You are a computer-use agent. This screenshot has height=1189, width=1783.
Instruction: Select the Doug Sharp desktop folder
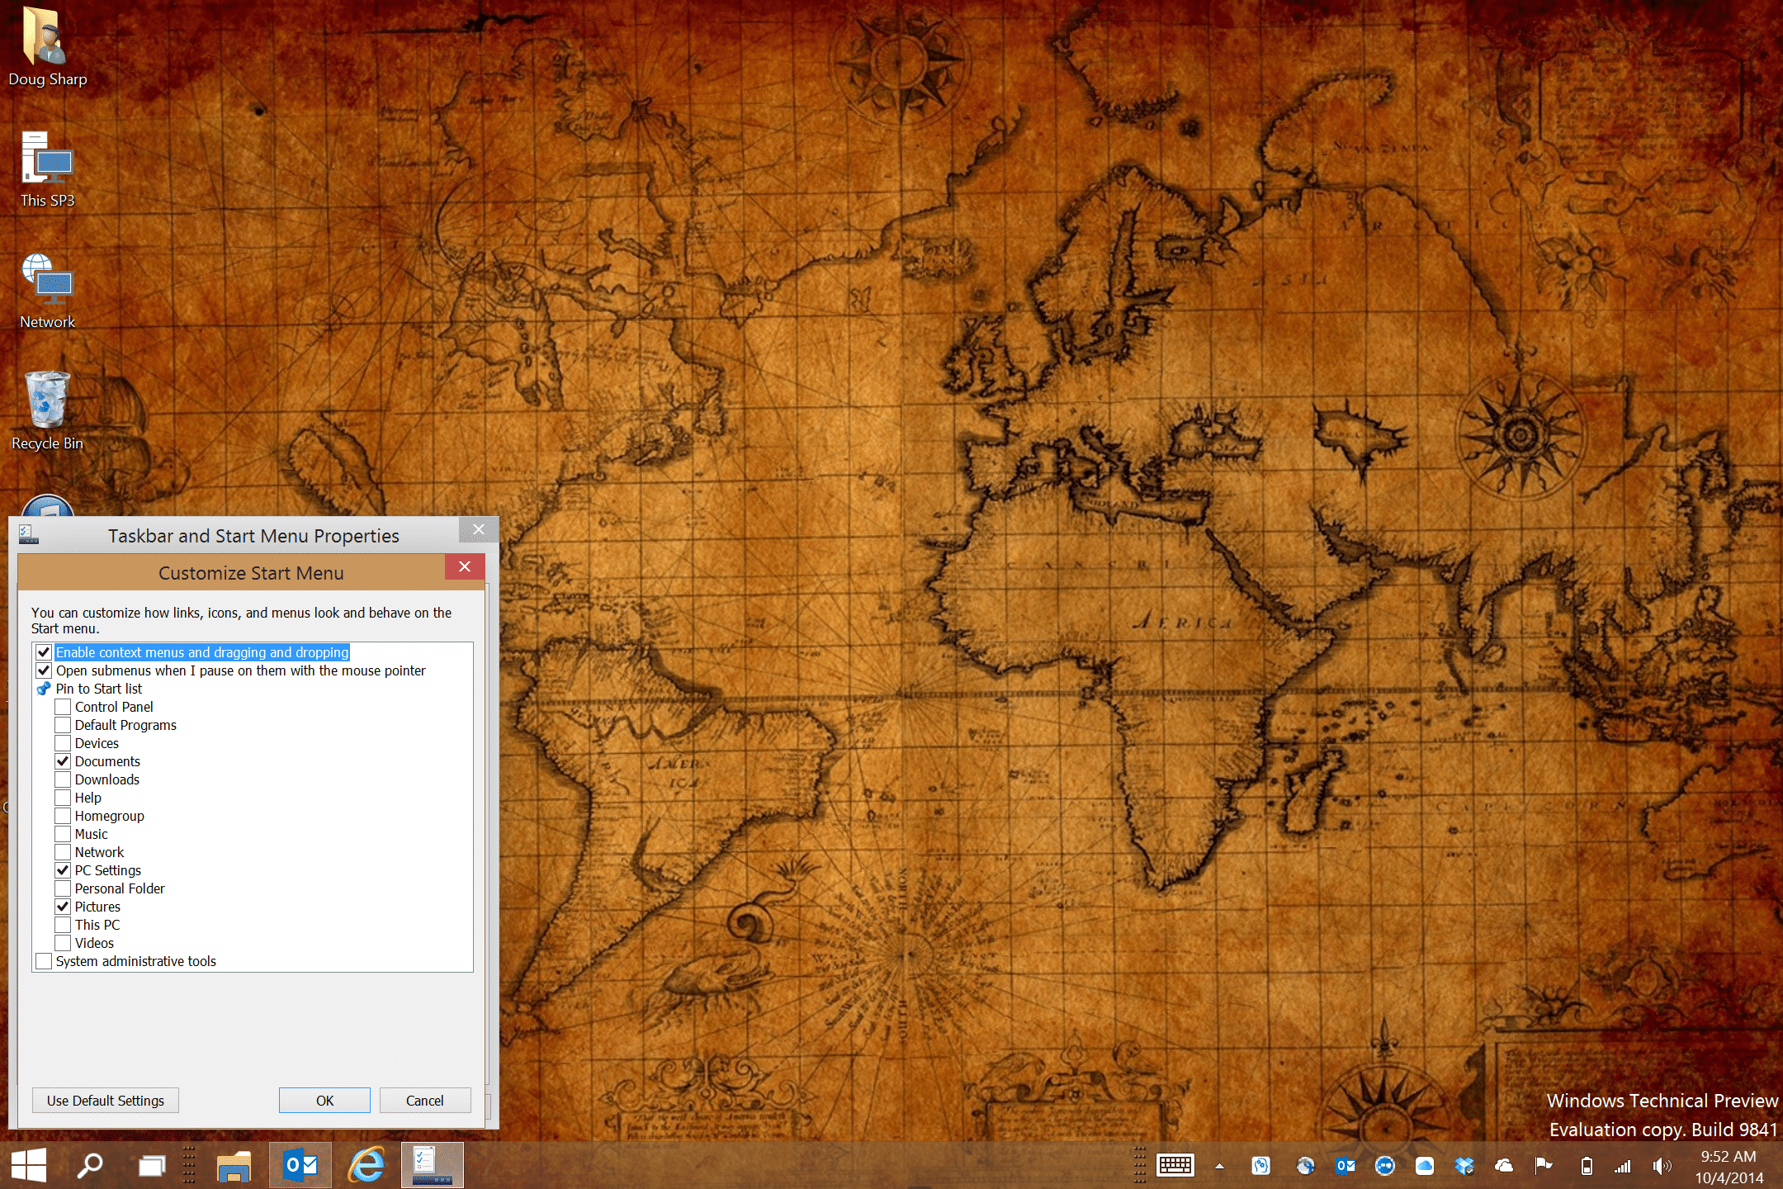47,48
